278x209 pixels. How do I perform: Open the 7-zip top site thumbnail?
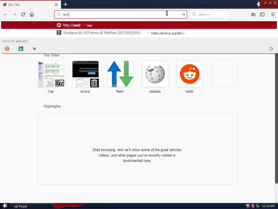point(51,74)
